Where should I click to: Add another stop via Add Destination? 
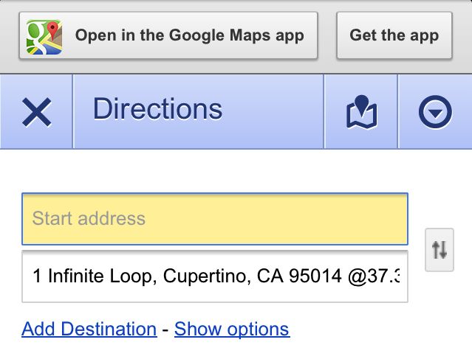[89, 329]
